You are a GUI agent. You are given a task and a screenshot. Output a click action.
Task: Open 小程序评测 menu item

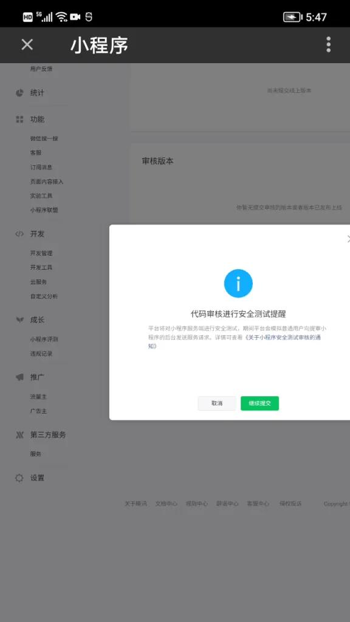click(44, 339)
